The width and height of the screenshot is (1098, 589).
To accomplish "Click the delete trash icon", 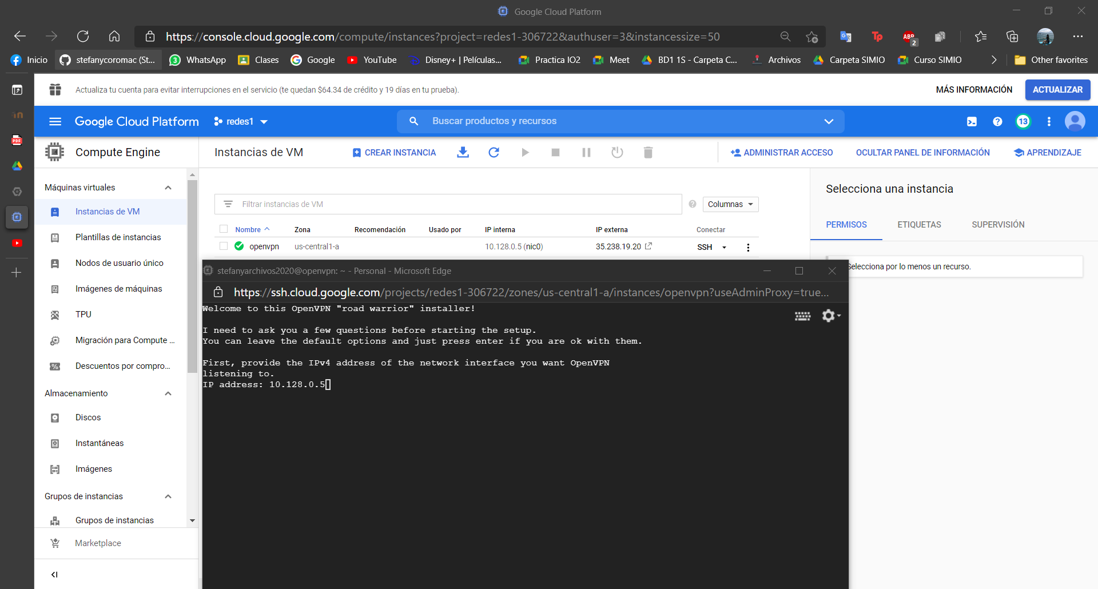I will 648,152.
